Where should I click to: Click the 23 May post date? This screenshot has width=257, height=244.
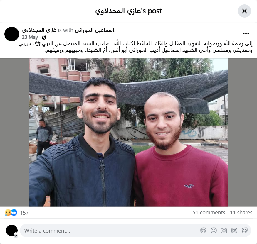point(30,37)
